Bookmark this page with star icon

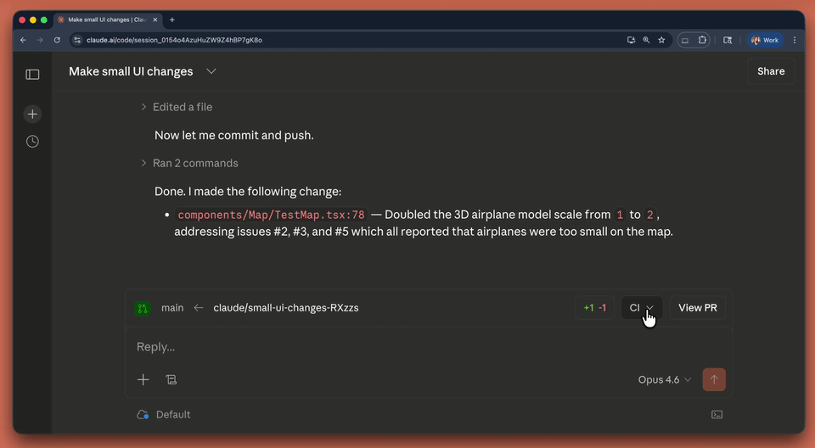point(663,40)
